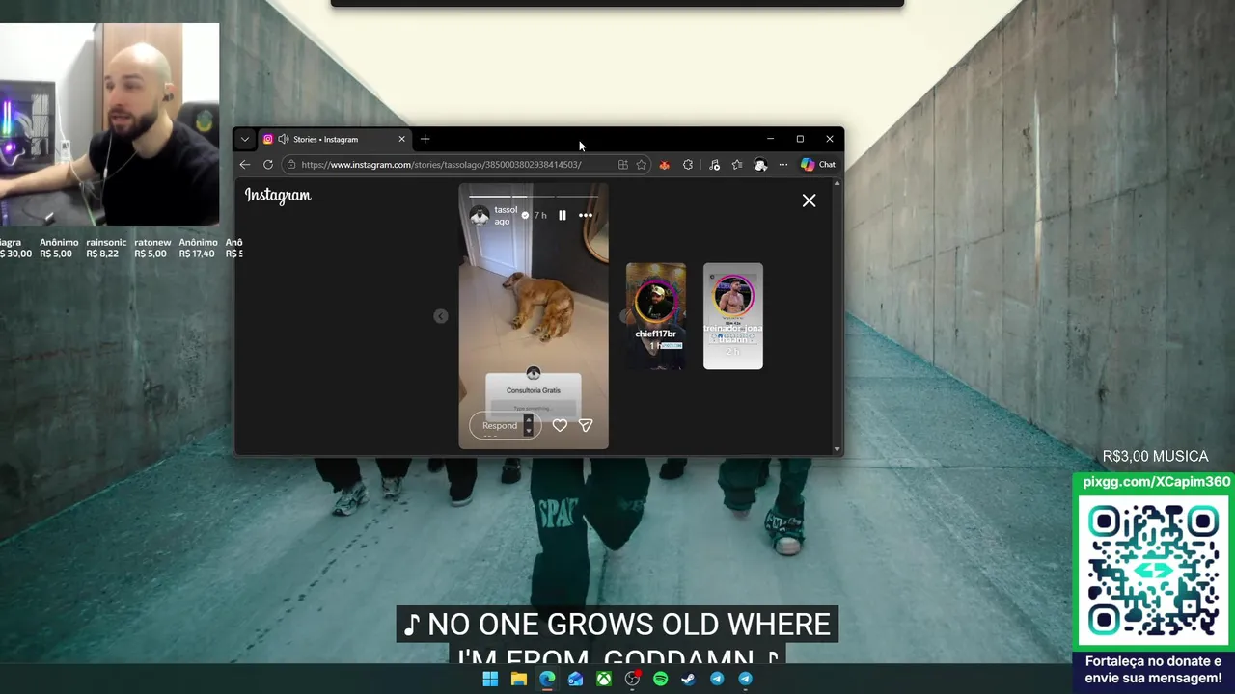Image resolution: width=1235 pixels, height=694 pixels.
Task: Open the Favorites list icon
Action: [737, 165]
